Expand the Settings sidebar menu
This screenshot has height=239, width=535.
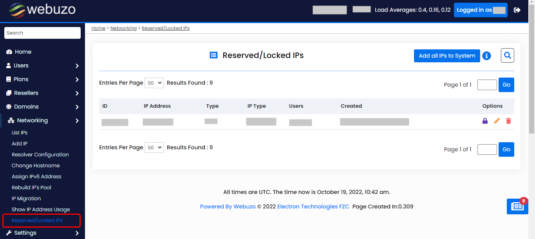coord(42,233)
